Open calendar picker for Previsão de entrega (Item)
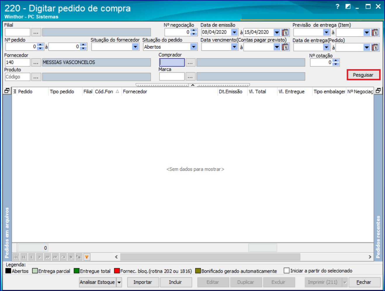 pyautogui.click(x=375, y=32)
